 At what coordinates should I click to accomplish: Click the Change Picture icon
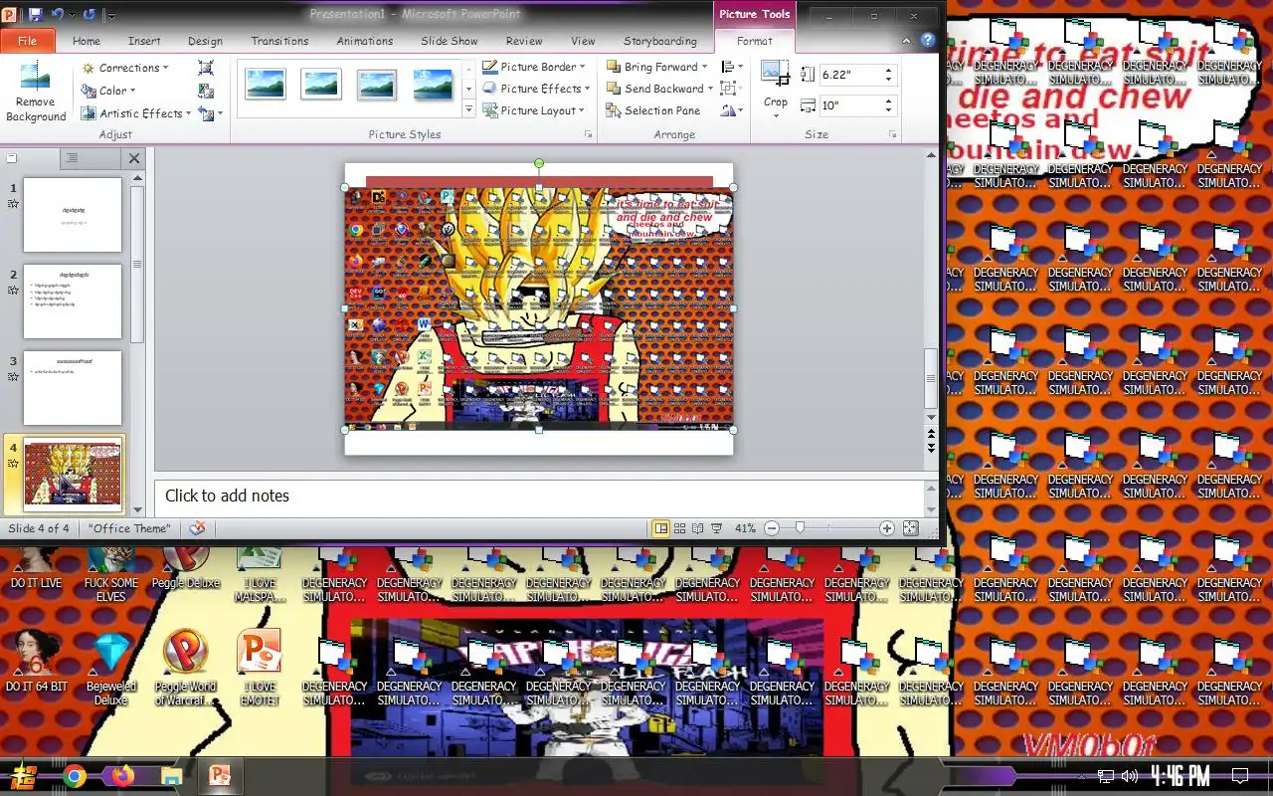click(206, 91)
